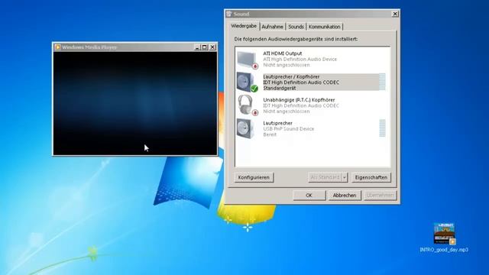Maximize the Windows Media Player window

pos(204,47)
